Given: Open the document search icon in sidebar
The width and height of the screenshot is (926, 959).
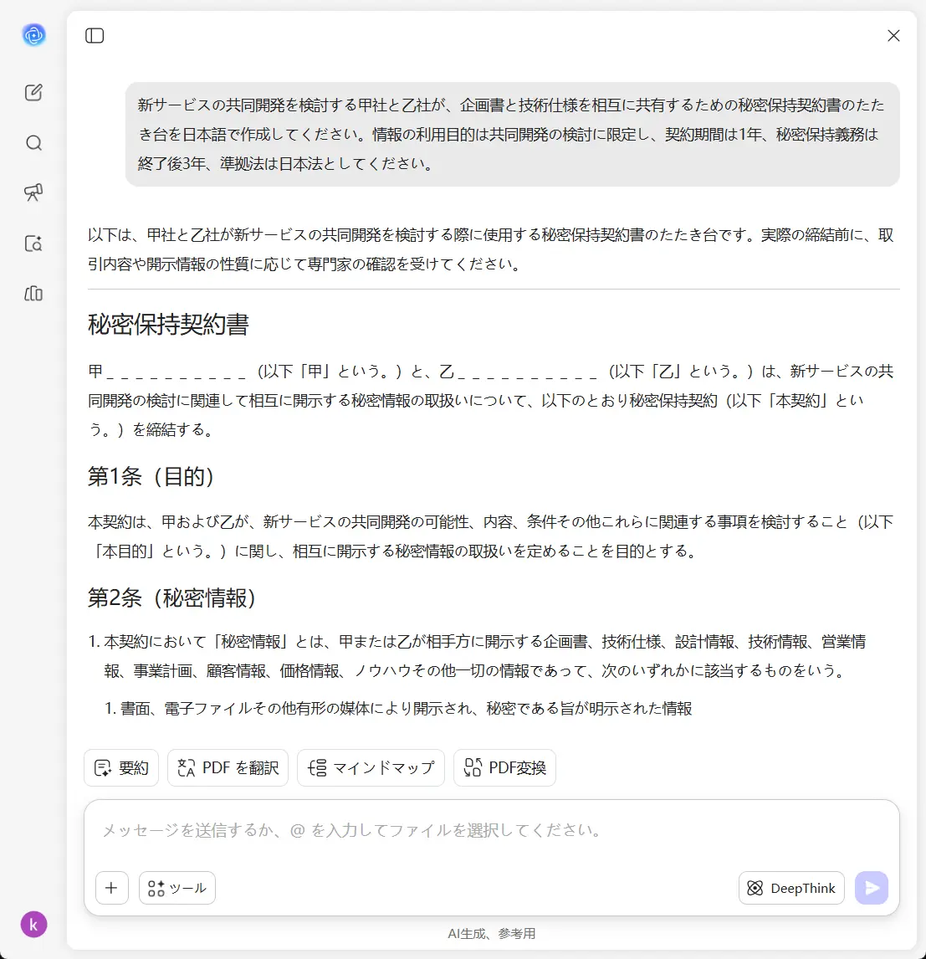Looking at the screenshot, I should [33, 244].
